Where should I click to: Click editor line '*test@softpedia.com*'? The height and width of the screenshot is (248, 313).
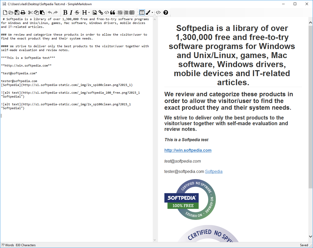tap(19, 73)
